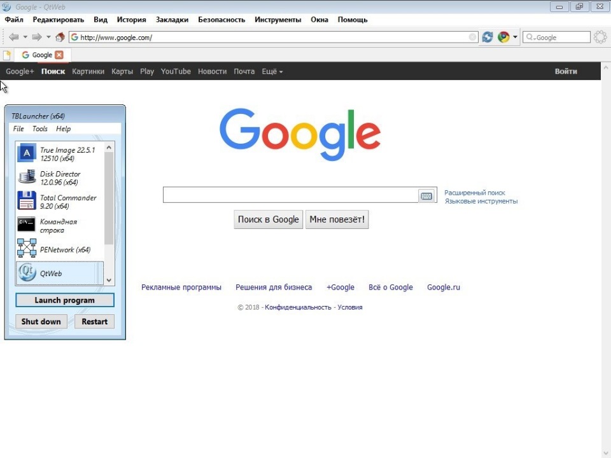Open TBLauncher File menu
Image resolution: width=611 pixels, height=458 pixels.
pyautogui.click(x=18, y=128)
